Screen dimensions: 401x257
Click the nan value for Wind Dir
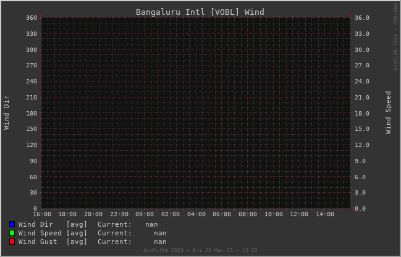coord(151,225)
